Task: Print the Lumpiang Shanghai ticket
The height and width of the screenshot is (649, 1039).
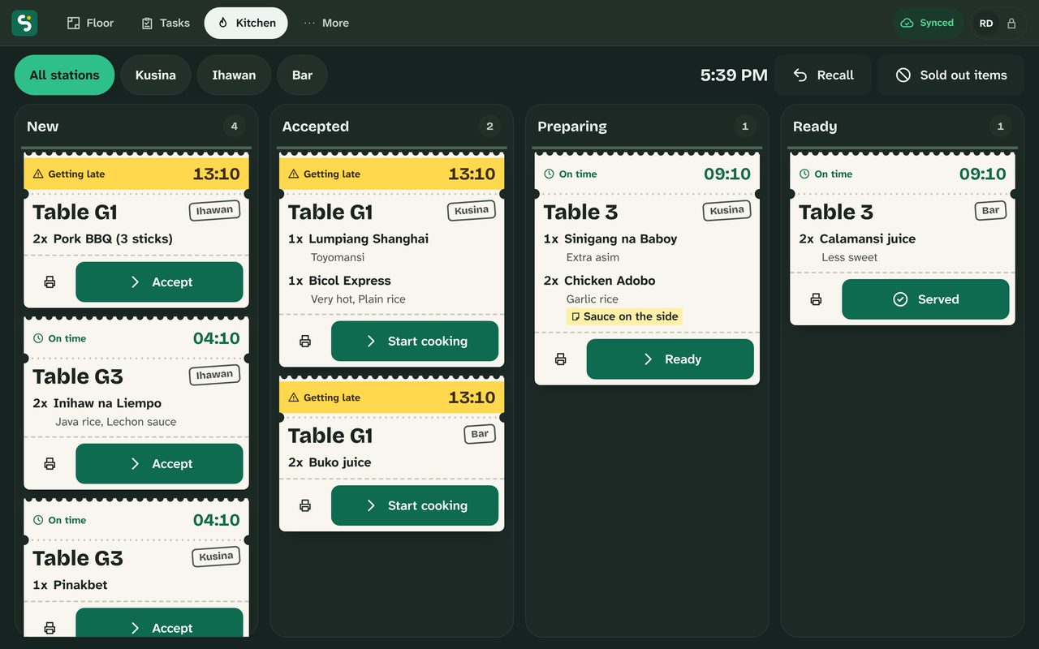Action: pyautogui.click(x=305, y=342)
